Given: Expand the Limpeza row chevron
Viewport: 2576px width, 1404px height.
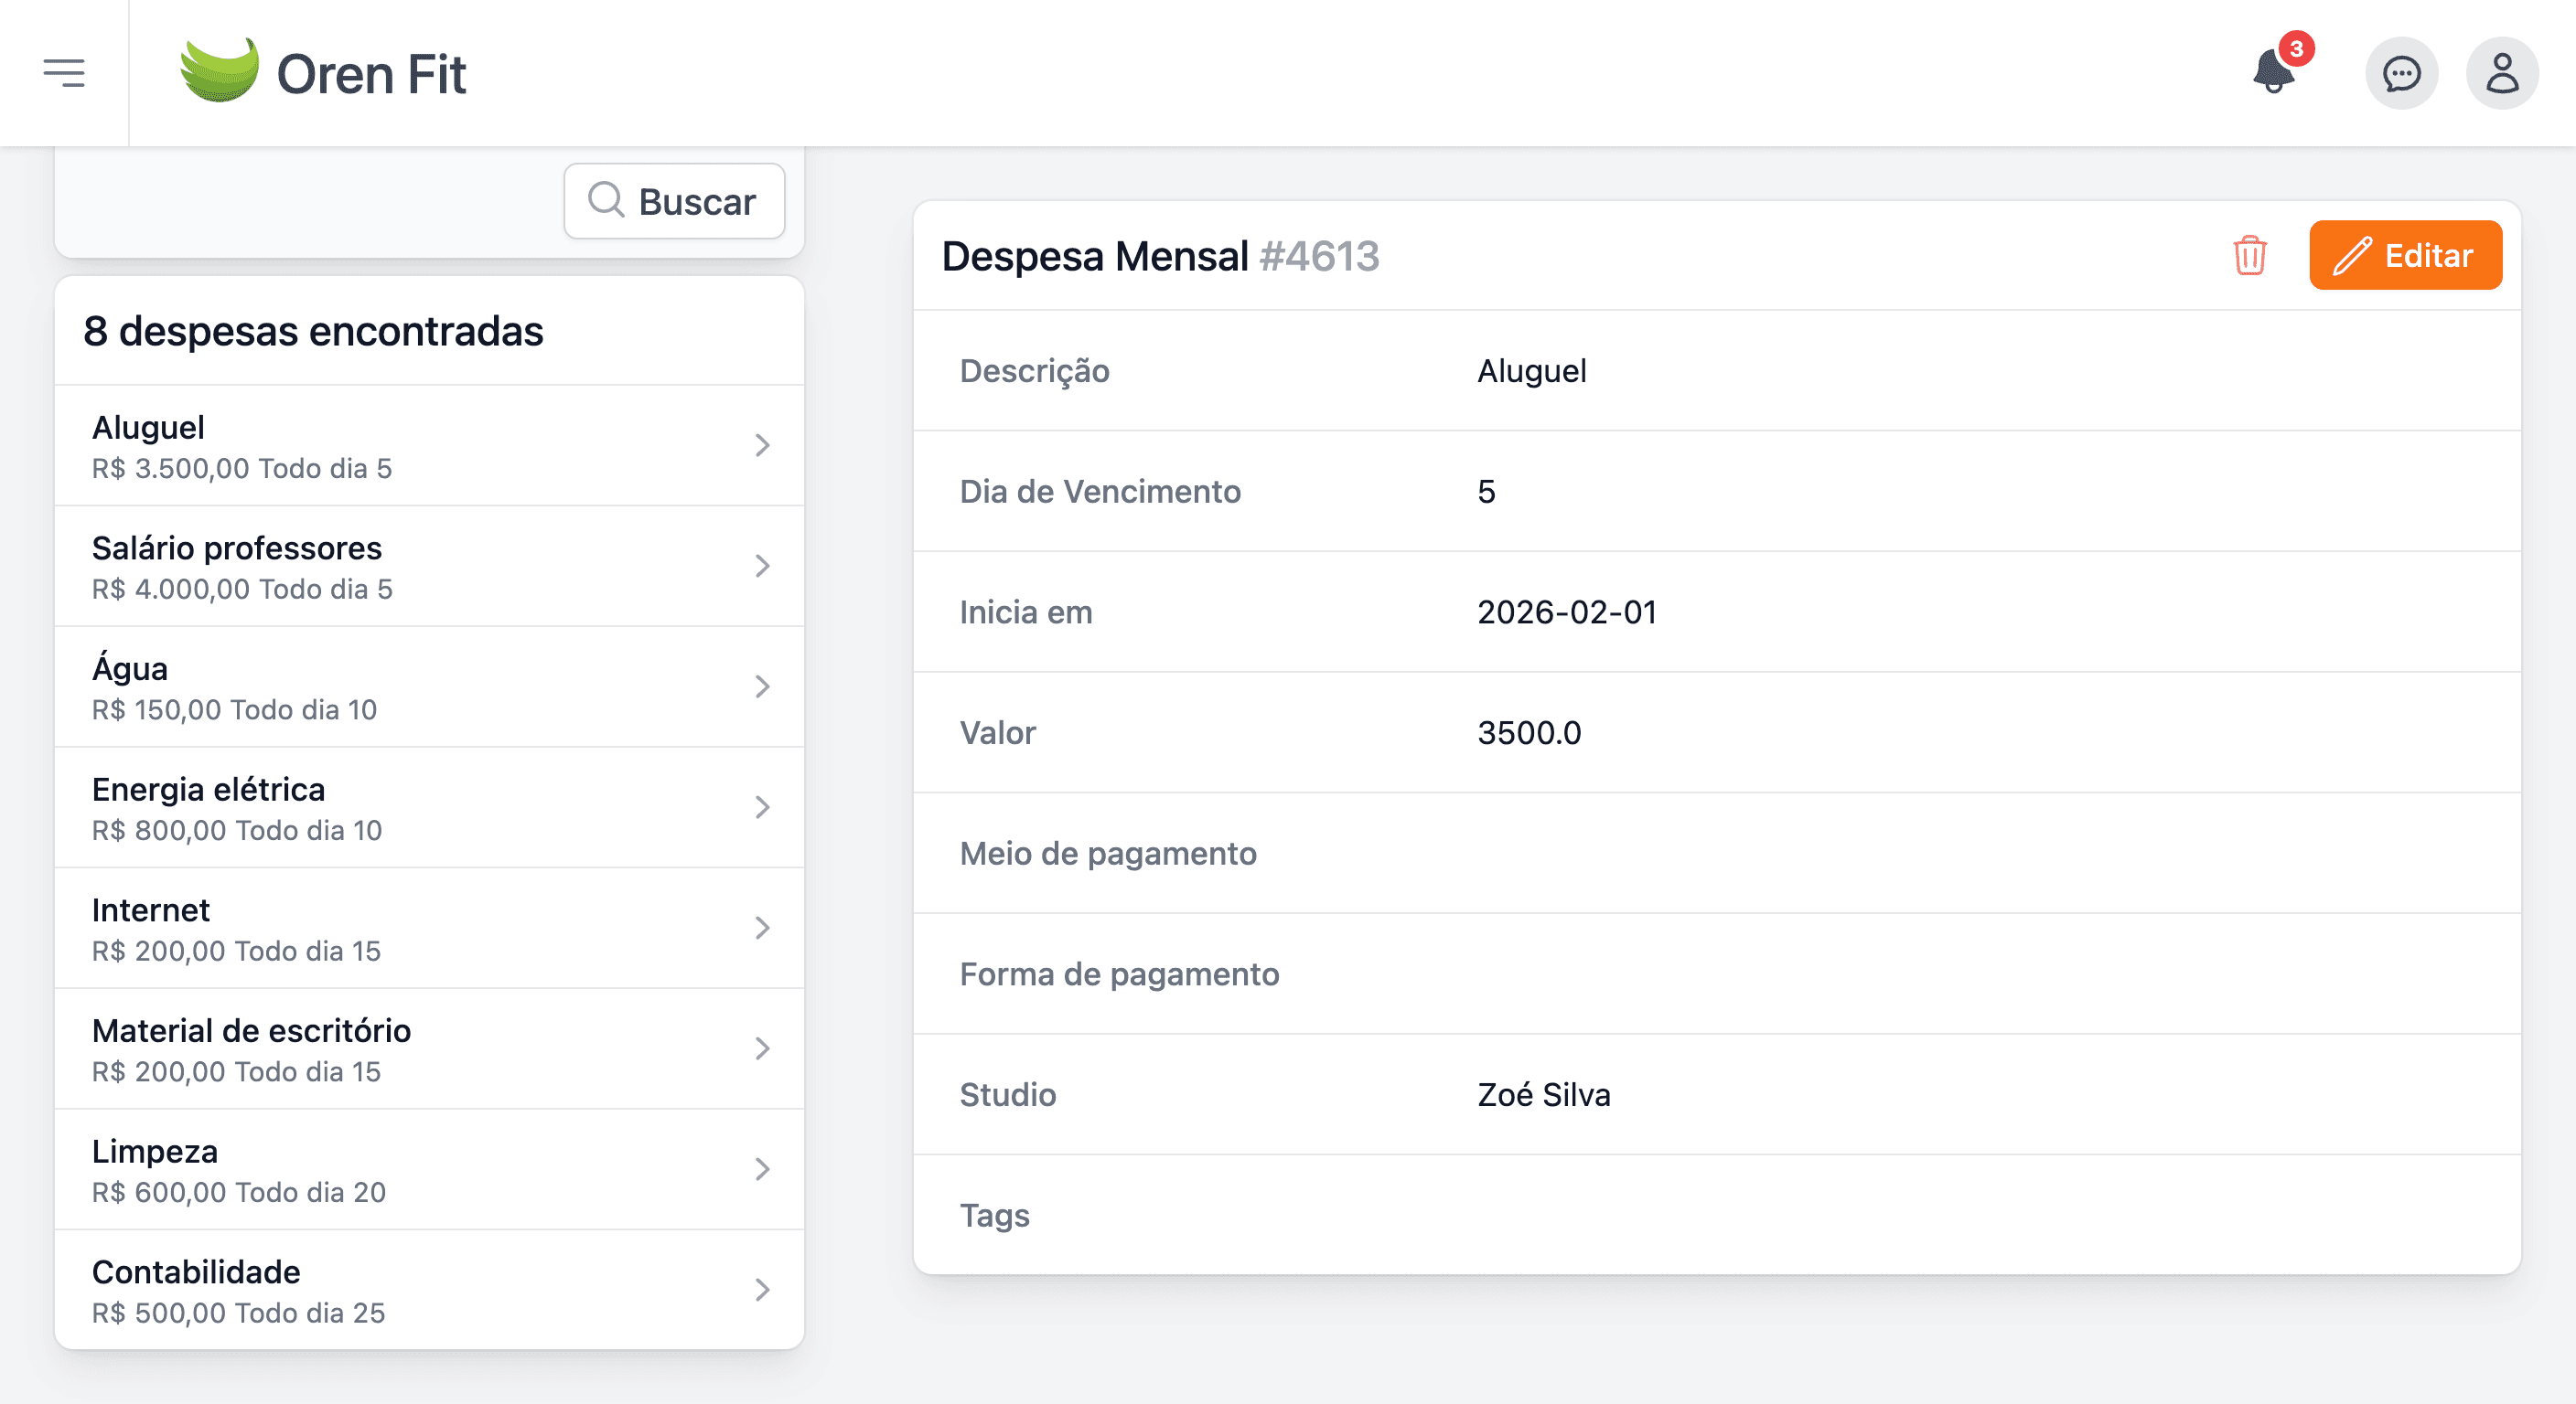Looking at the screenshot, I should pos(762,1169).
